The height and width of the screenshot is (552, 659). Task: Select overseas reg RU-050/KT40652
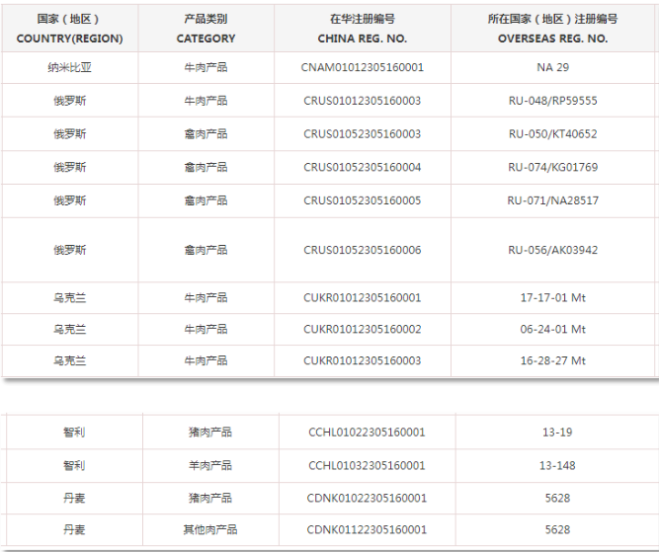coord(552,134)
